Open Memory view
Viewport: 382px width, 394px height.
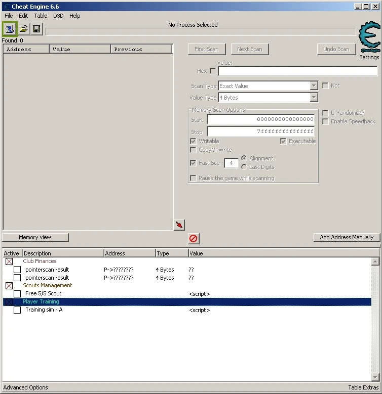(35, 237)
